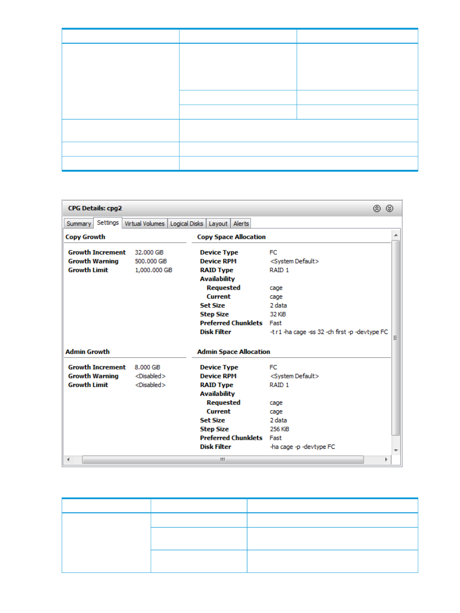
Task: Click the Copy Growth section heading
Action: tap(85, 237)
